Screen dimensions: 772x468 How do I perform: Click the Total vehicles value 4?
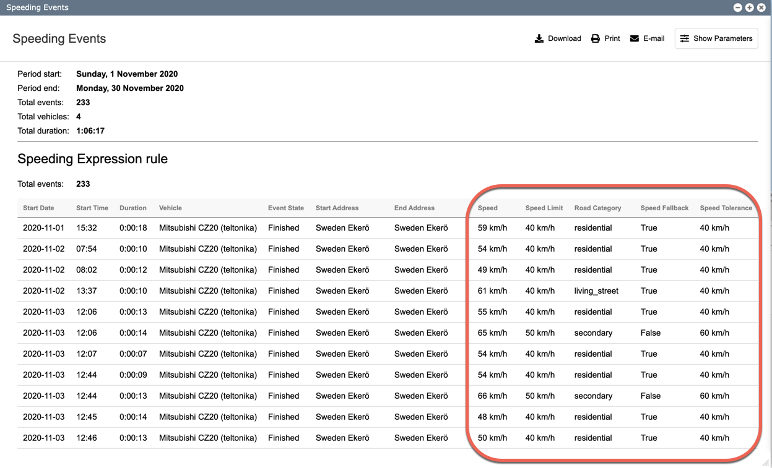click(x=79, y=117)
